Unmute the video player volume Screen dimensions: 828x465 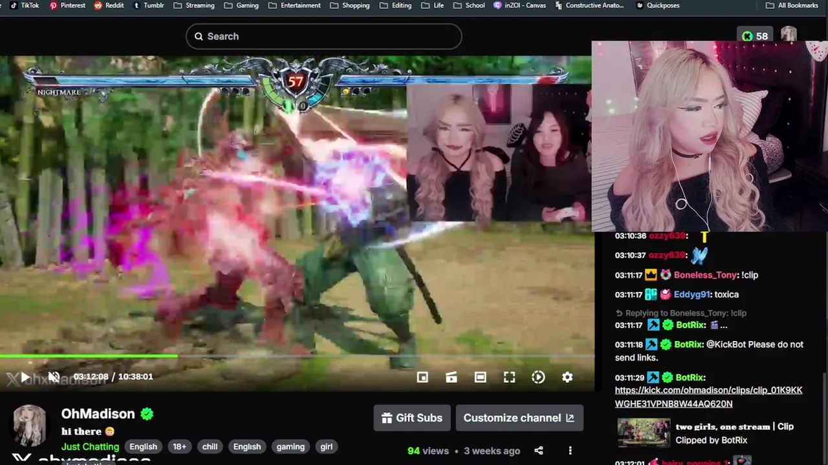pyautogui.click(x=54, y=377)
